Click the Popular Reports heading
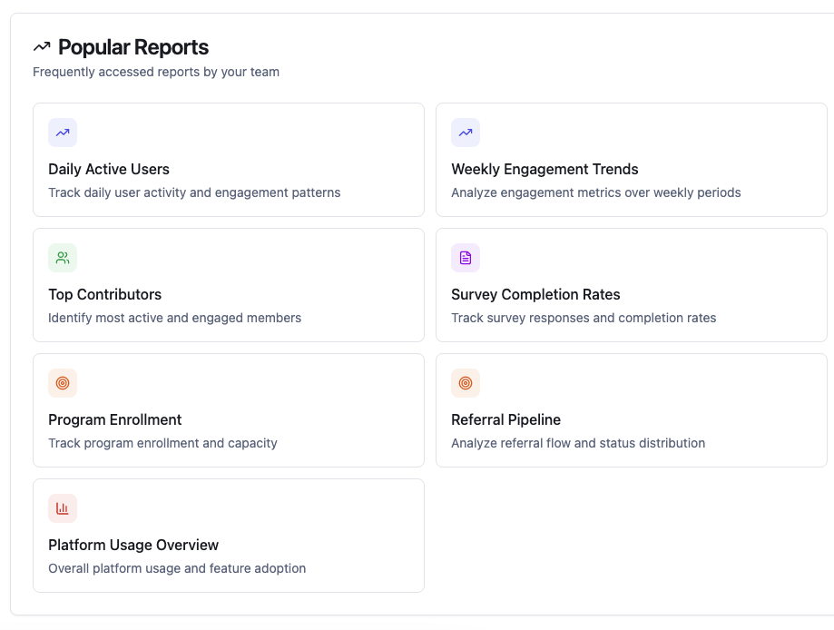The width and height of the screenshot is (834, 630). pos(133,47)
